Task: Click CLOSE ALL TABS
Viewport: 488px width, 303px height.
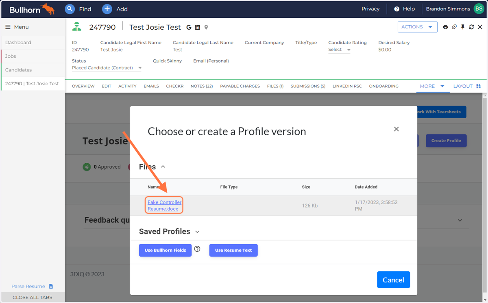Action: (x=33, y=297)
